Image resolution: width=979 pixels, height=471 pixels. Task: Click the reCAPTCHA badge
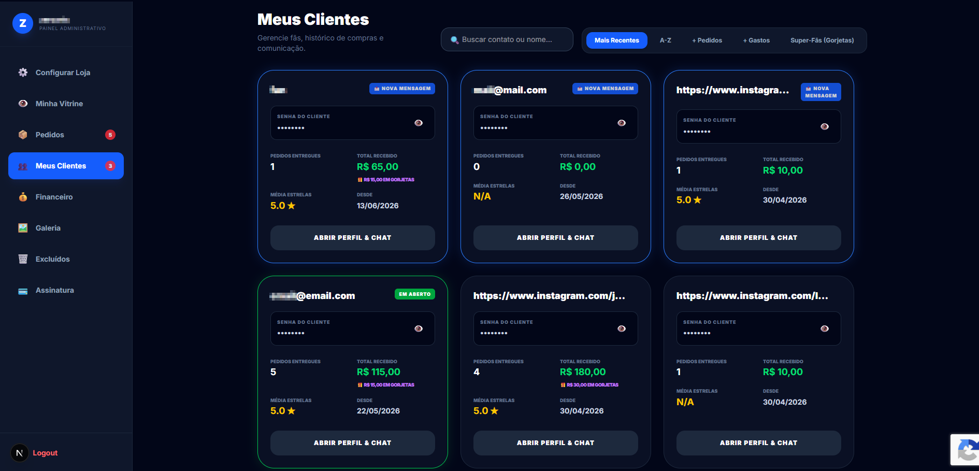[x=965, y=450]
